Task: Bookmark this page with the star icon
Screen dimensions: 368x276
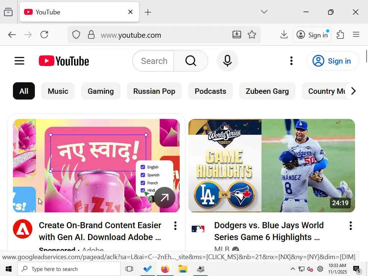Action: [x=252, y=35]
